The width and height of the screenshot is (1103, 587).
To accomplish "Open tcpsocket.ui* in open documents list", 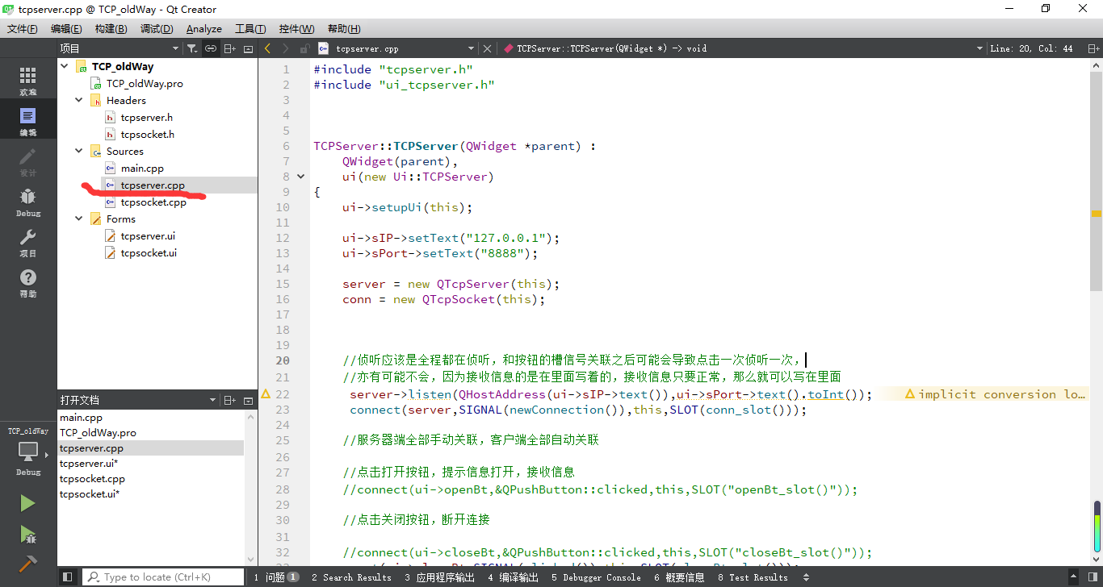I will pyautogui.click(x=90, y=493).
